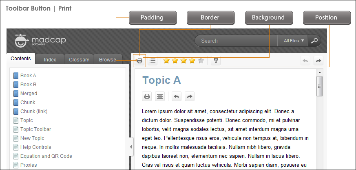Rate topic with the fifth gray star
Viewport: 356px width, 170px height.
[x=201, y=61]
